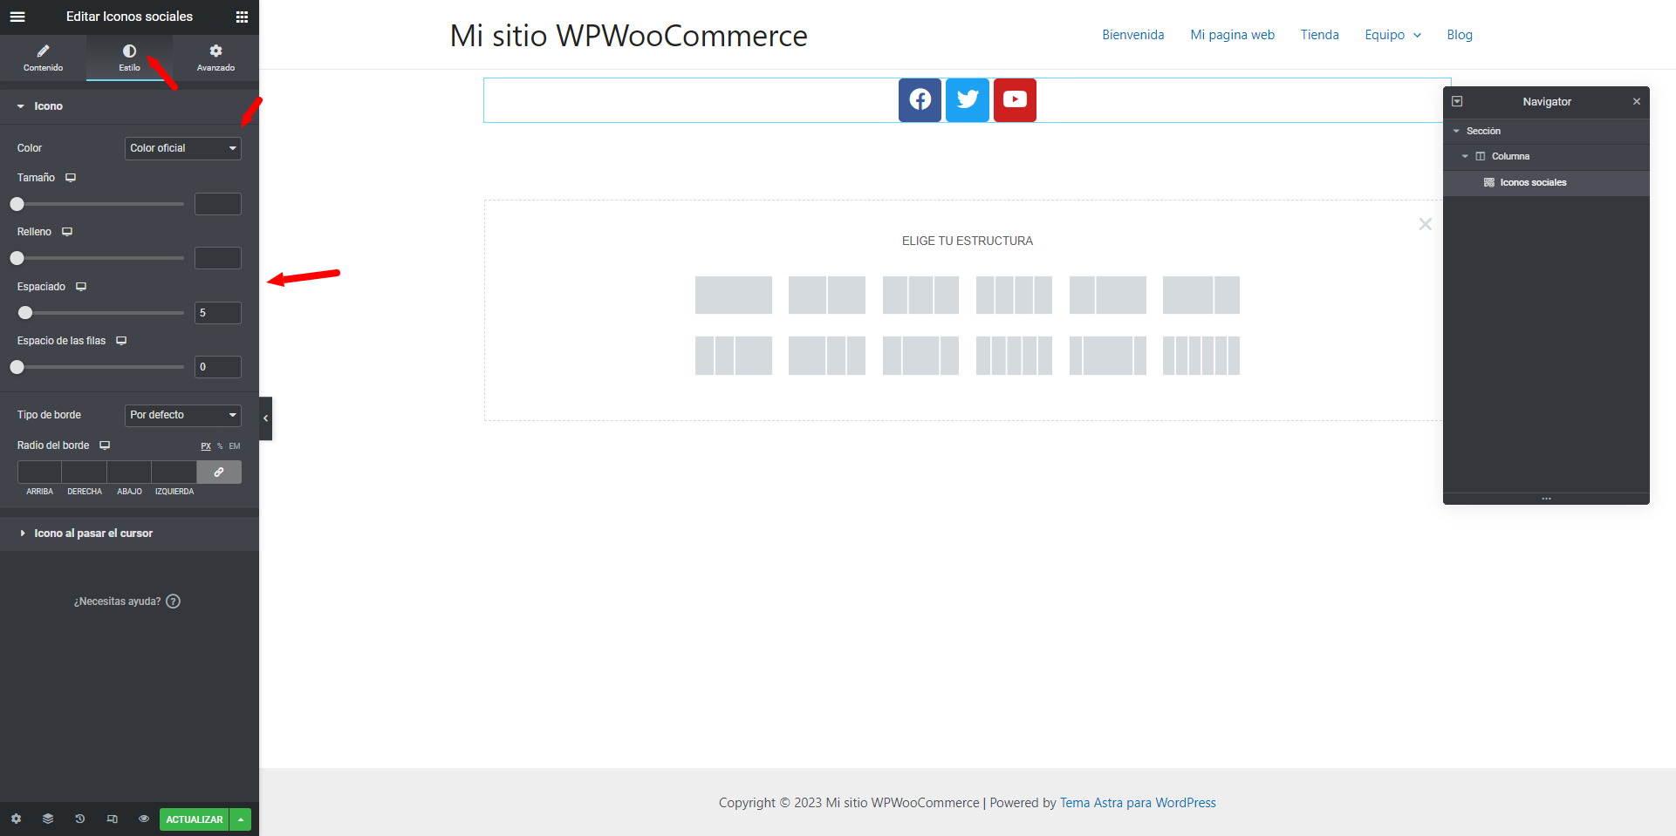Focus the Tamaño value input field
Screen dimensions: 1676x836
218,204
